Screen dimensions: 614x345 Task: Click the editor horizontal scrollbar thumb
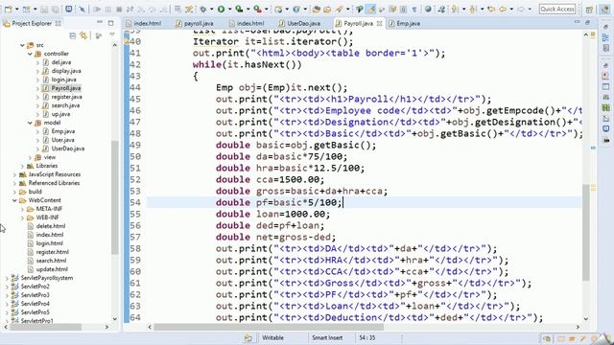[x=269, y=327]
